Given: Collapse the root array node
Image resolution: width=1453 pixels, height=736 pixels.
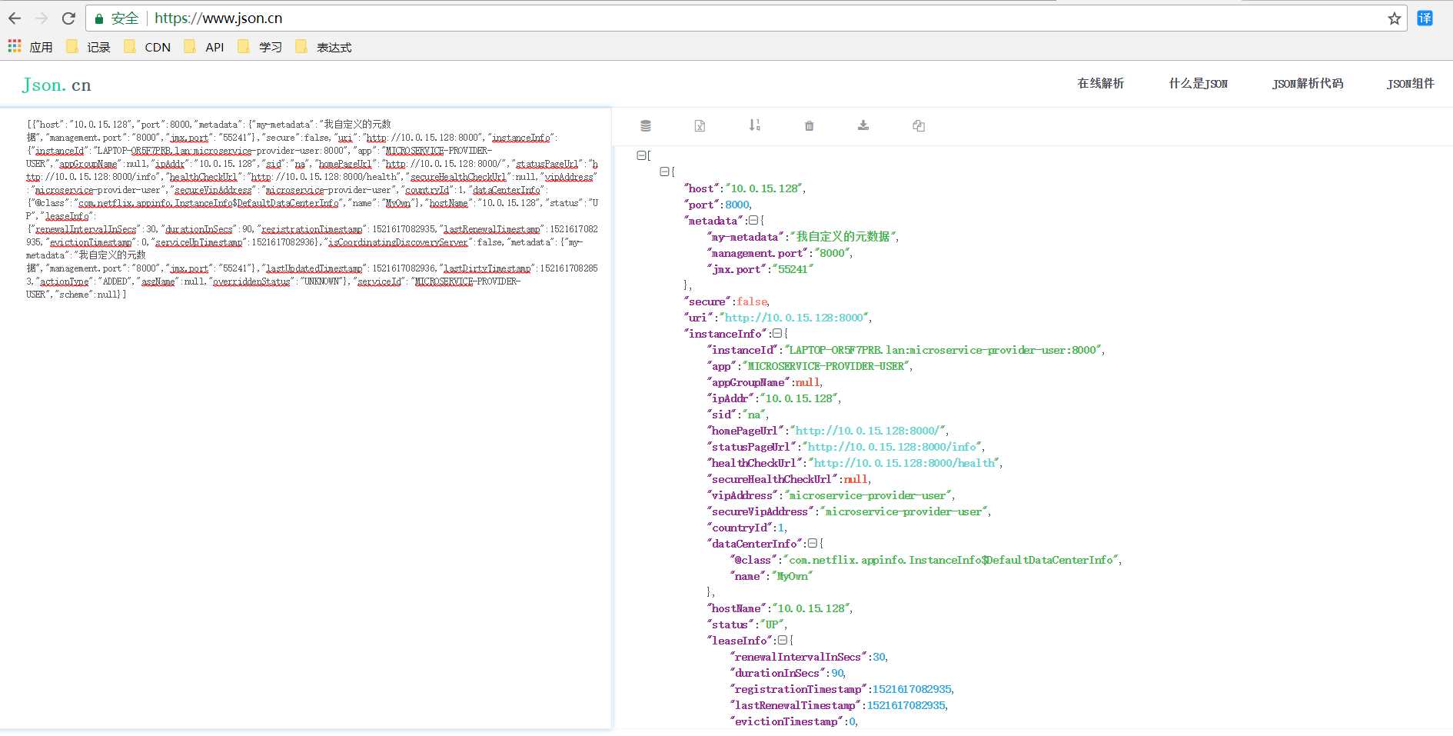Looking at the screenshot, I should (x=641, y=155).
